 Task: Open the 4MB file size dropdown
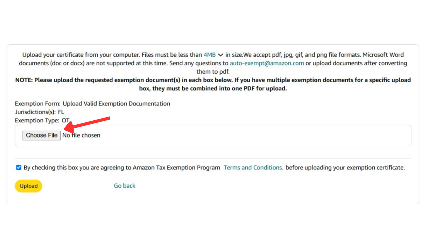(210, 55)
